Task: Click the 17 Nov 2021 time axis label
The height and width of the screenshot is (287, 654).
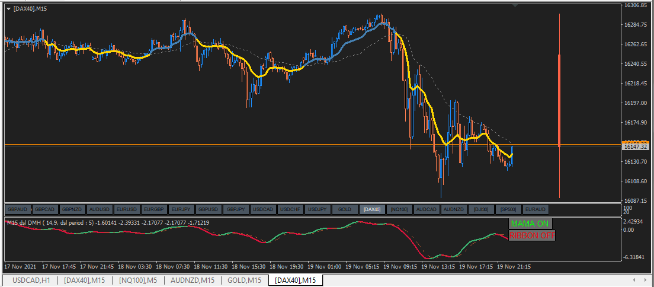Action: click(20, 266)
